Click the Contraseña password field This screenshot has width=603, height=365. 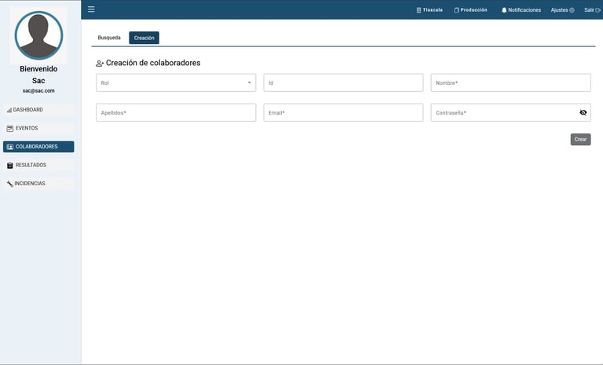point(510,113)
